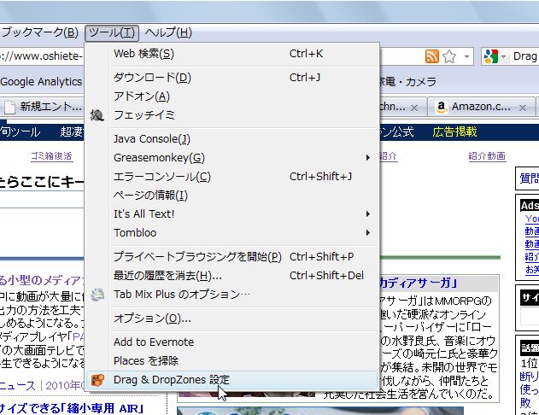Open the ブックマーク(B) menu
This screenshot has width=539, height=415.
(x=39, y=32)
